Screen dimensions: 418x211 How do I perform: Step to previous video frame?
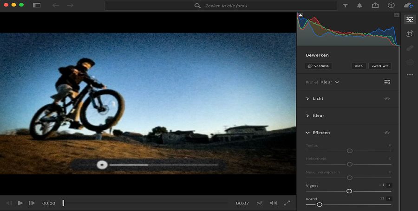[x=9, y=203]
